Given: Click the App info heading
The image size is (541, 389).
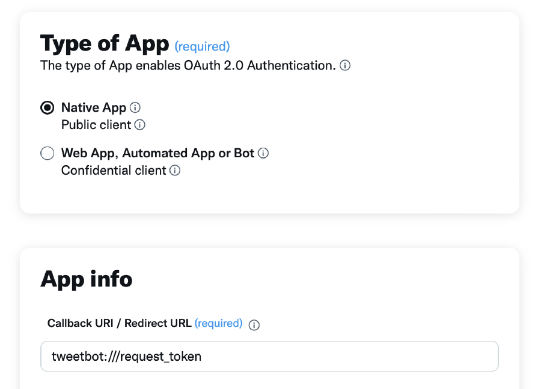Looking at the screenshot, I should [86, 279].
